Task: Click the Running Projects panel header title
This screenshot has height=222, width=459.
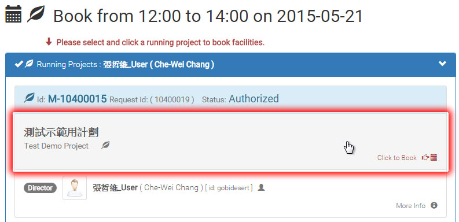Action: pyautogui.click(x=125, y=64)
